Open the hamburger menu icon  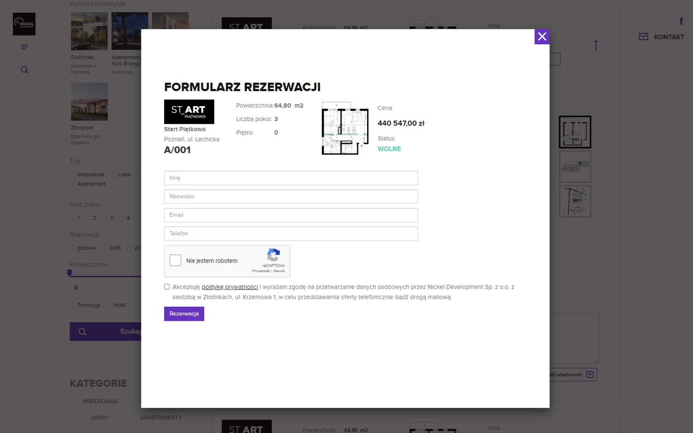[x=24, y=47]
